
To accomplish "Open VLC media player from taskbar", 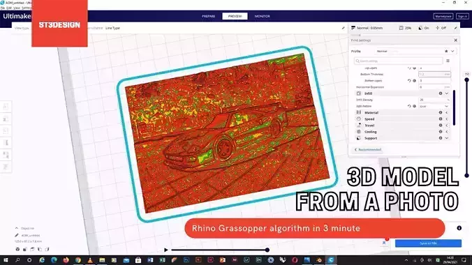I will point(90,260).
